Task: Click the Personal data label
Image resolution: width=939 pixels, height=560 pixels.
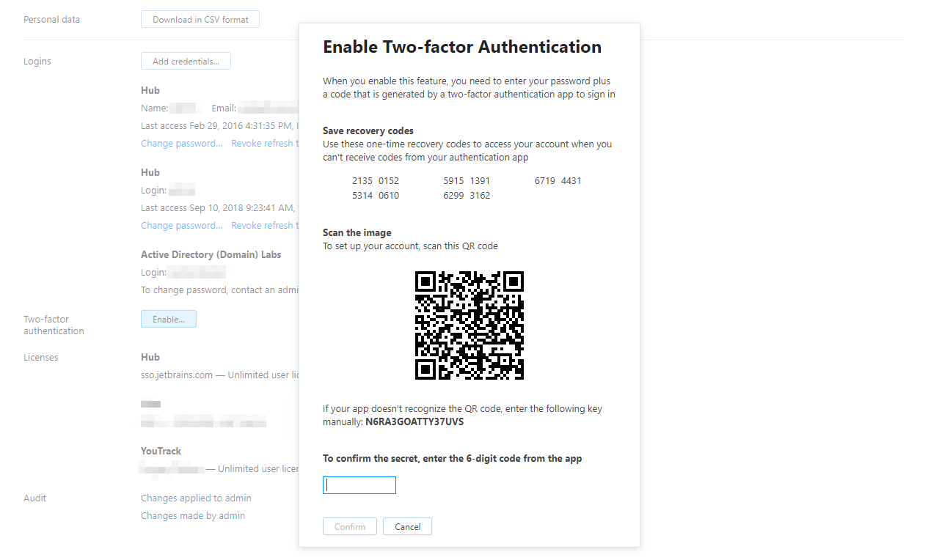Action: (52, 19)
